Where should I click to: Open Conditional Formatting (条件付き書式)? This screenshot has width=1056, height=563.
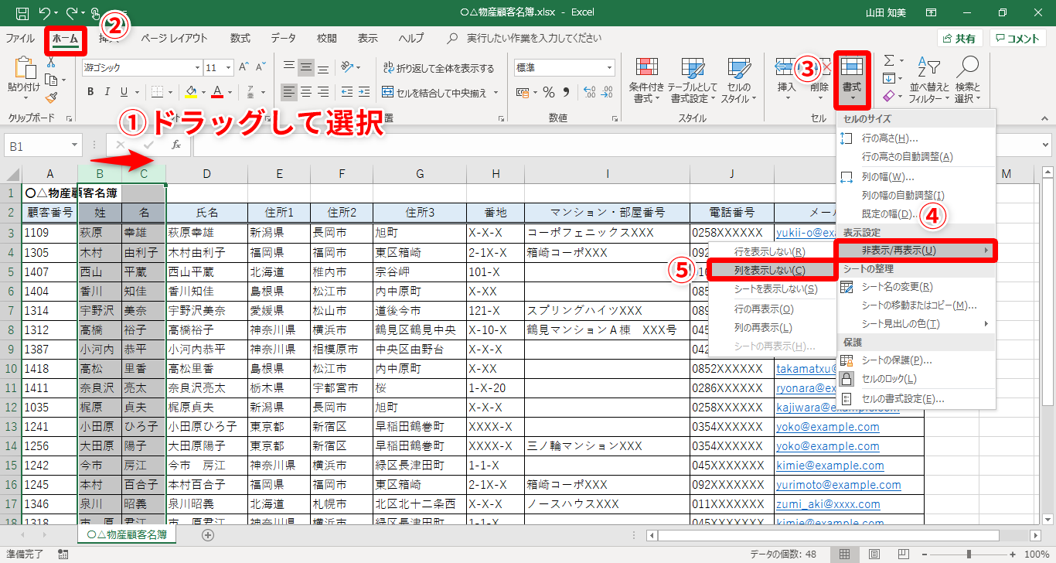[646, 80]
